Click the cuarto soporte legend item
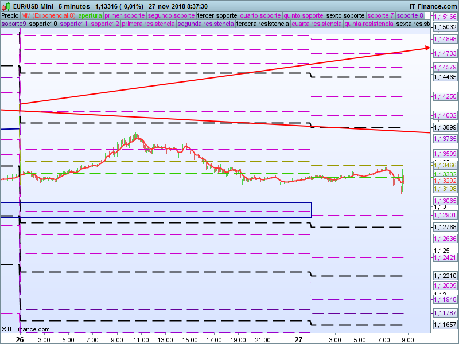This screenshot has height=344, width=459. tap(260, 15)
